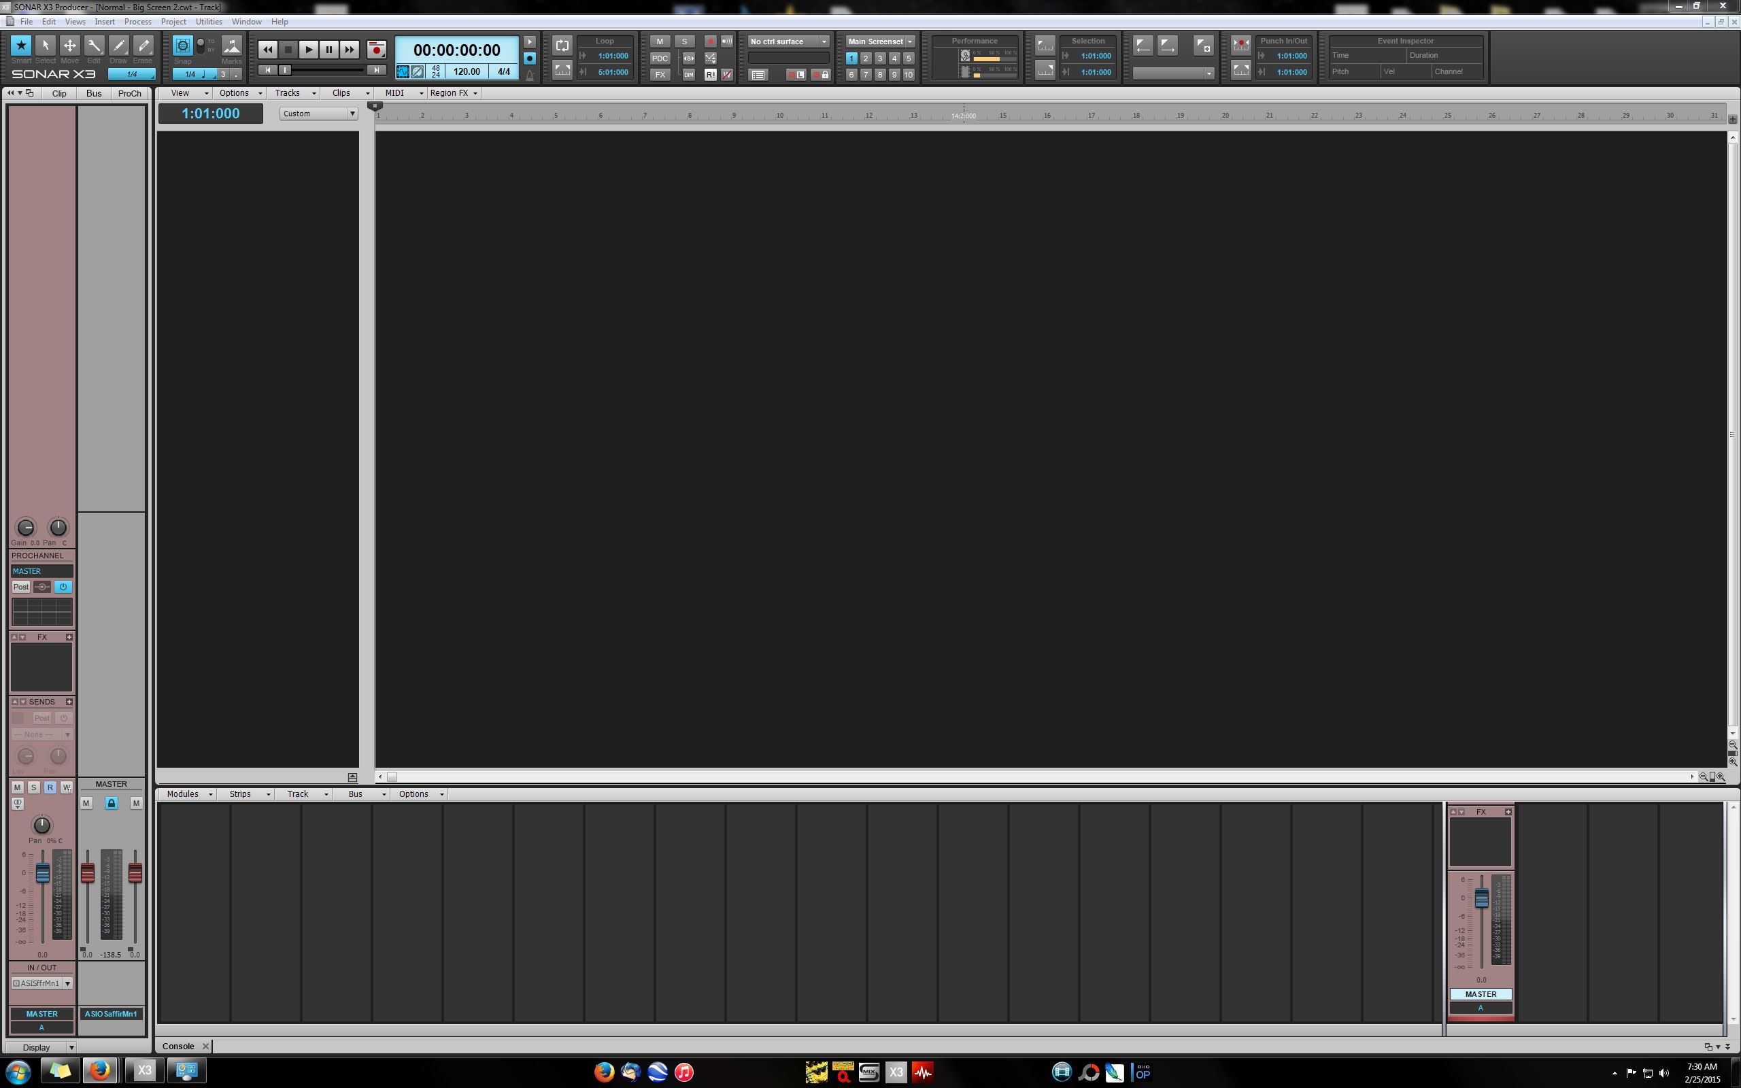Toggle the PDC override button

click(659, 58)
